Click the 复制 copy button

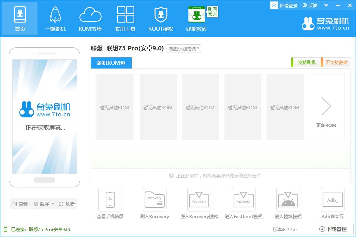coord(20,204)
